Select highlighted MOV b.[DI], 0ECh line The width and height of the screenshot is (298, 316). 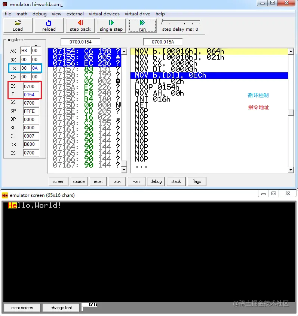(209, 75)
